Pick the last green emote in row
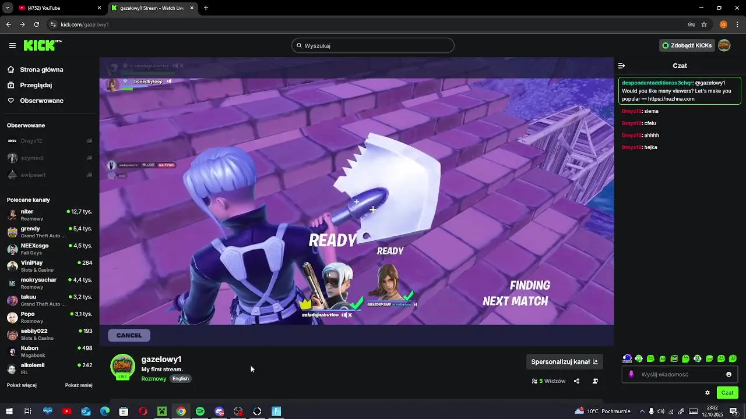 click(733, 358)
